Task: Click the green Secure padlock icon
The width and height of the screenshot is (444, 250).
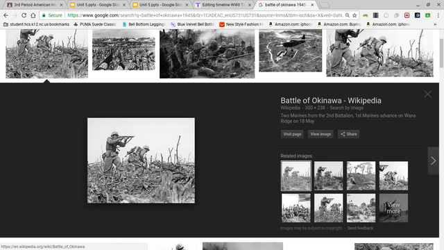Action: coord(44,15)
